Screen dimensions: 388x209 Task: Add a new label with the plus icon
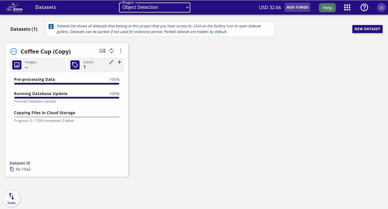tap(120, 62)
